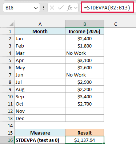The height and width of the screenshot is (144, 136).
Task: Select the STDEVPA (text as 0) cell
Action: [40, 140]
